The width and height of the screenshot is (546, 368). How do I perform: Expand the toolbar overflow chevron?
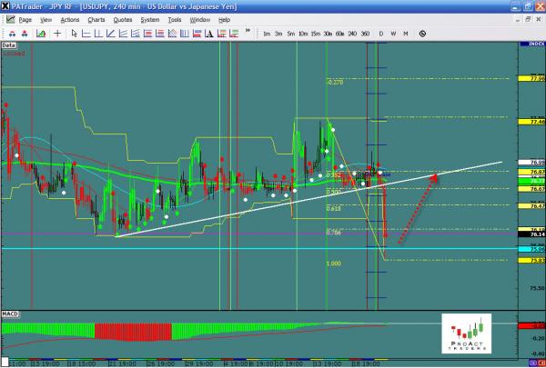tap(248, 30)
